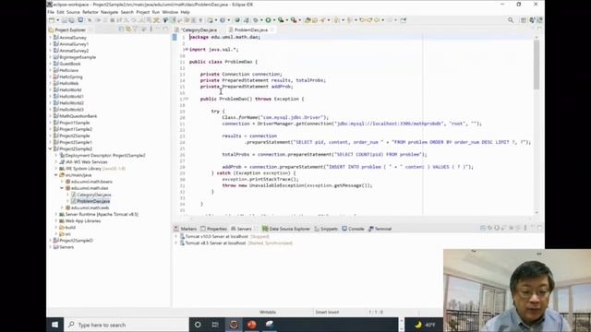Click the Open in new window toolbar icon

point(404,20)
